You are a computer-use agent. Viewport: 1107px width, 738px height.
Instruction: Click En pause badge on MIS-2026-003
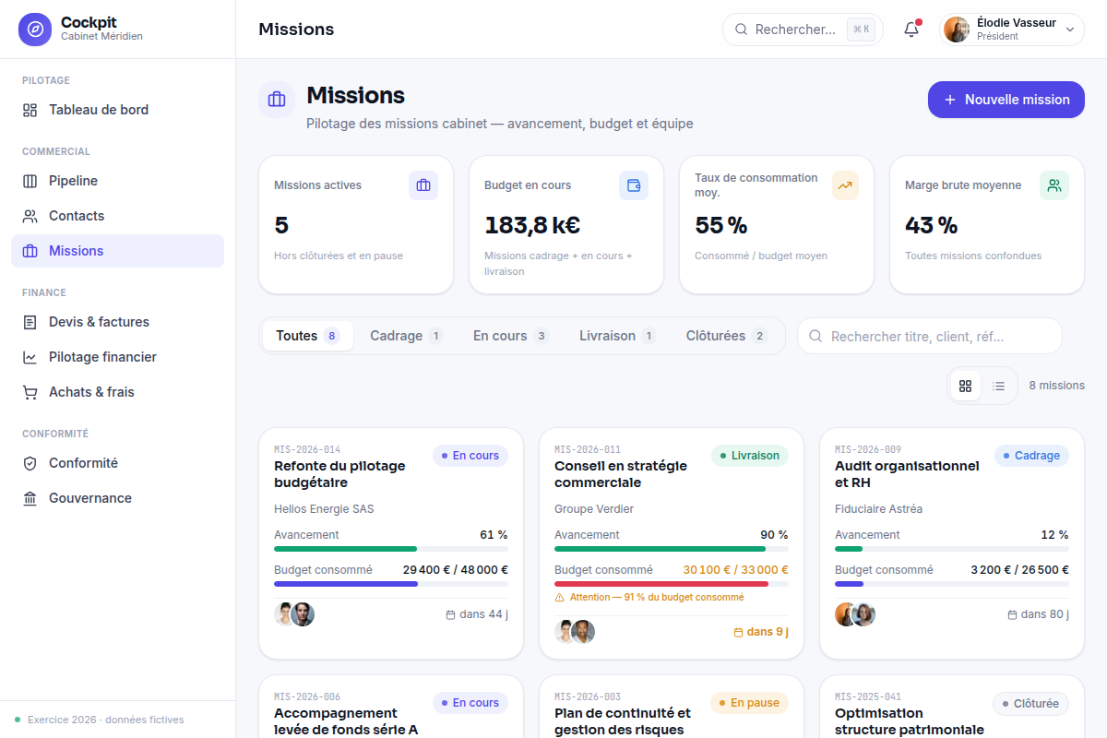[749, 703]
